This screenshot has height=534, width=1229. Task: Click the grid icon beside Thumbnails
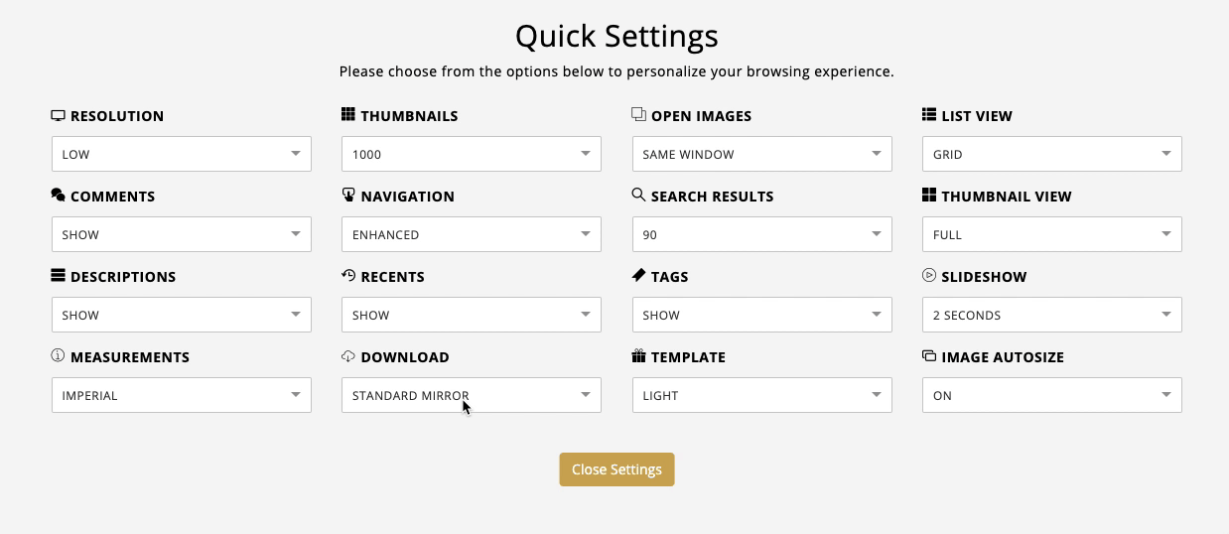[x=348, y=115]
